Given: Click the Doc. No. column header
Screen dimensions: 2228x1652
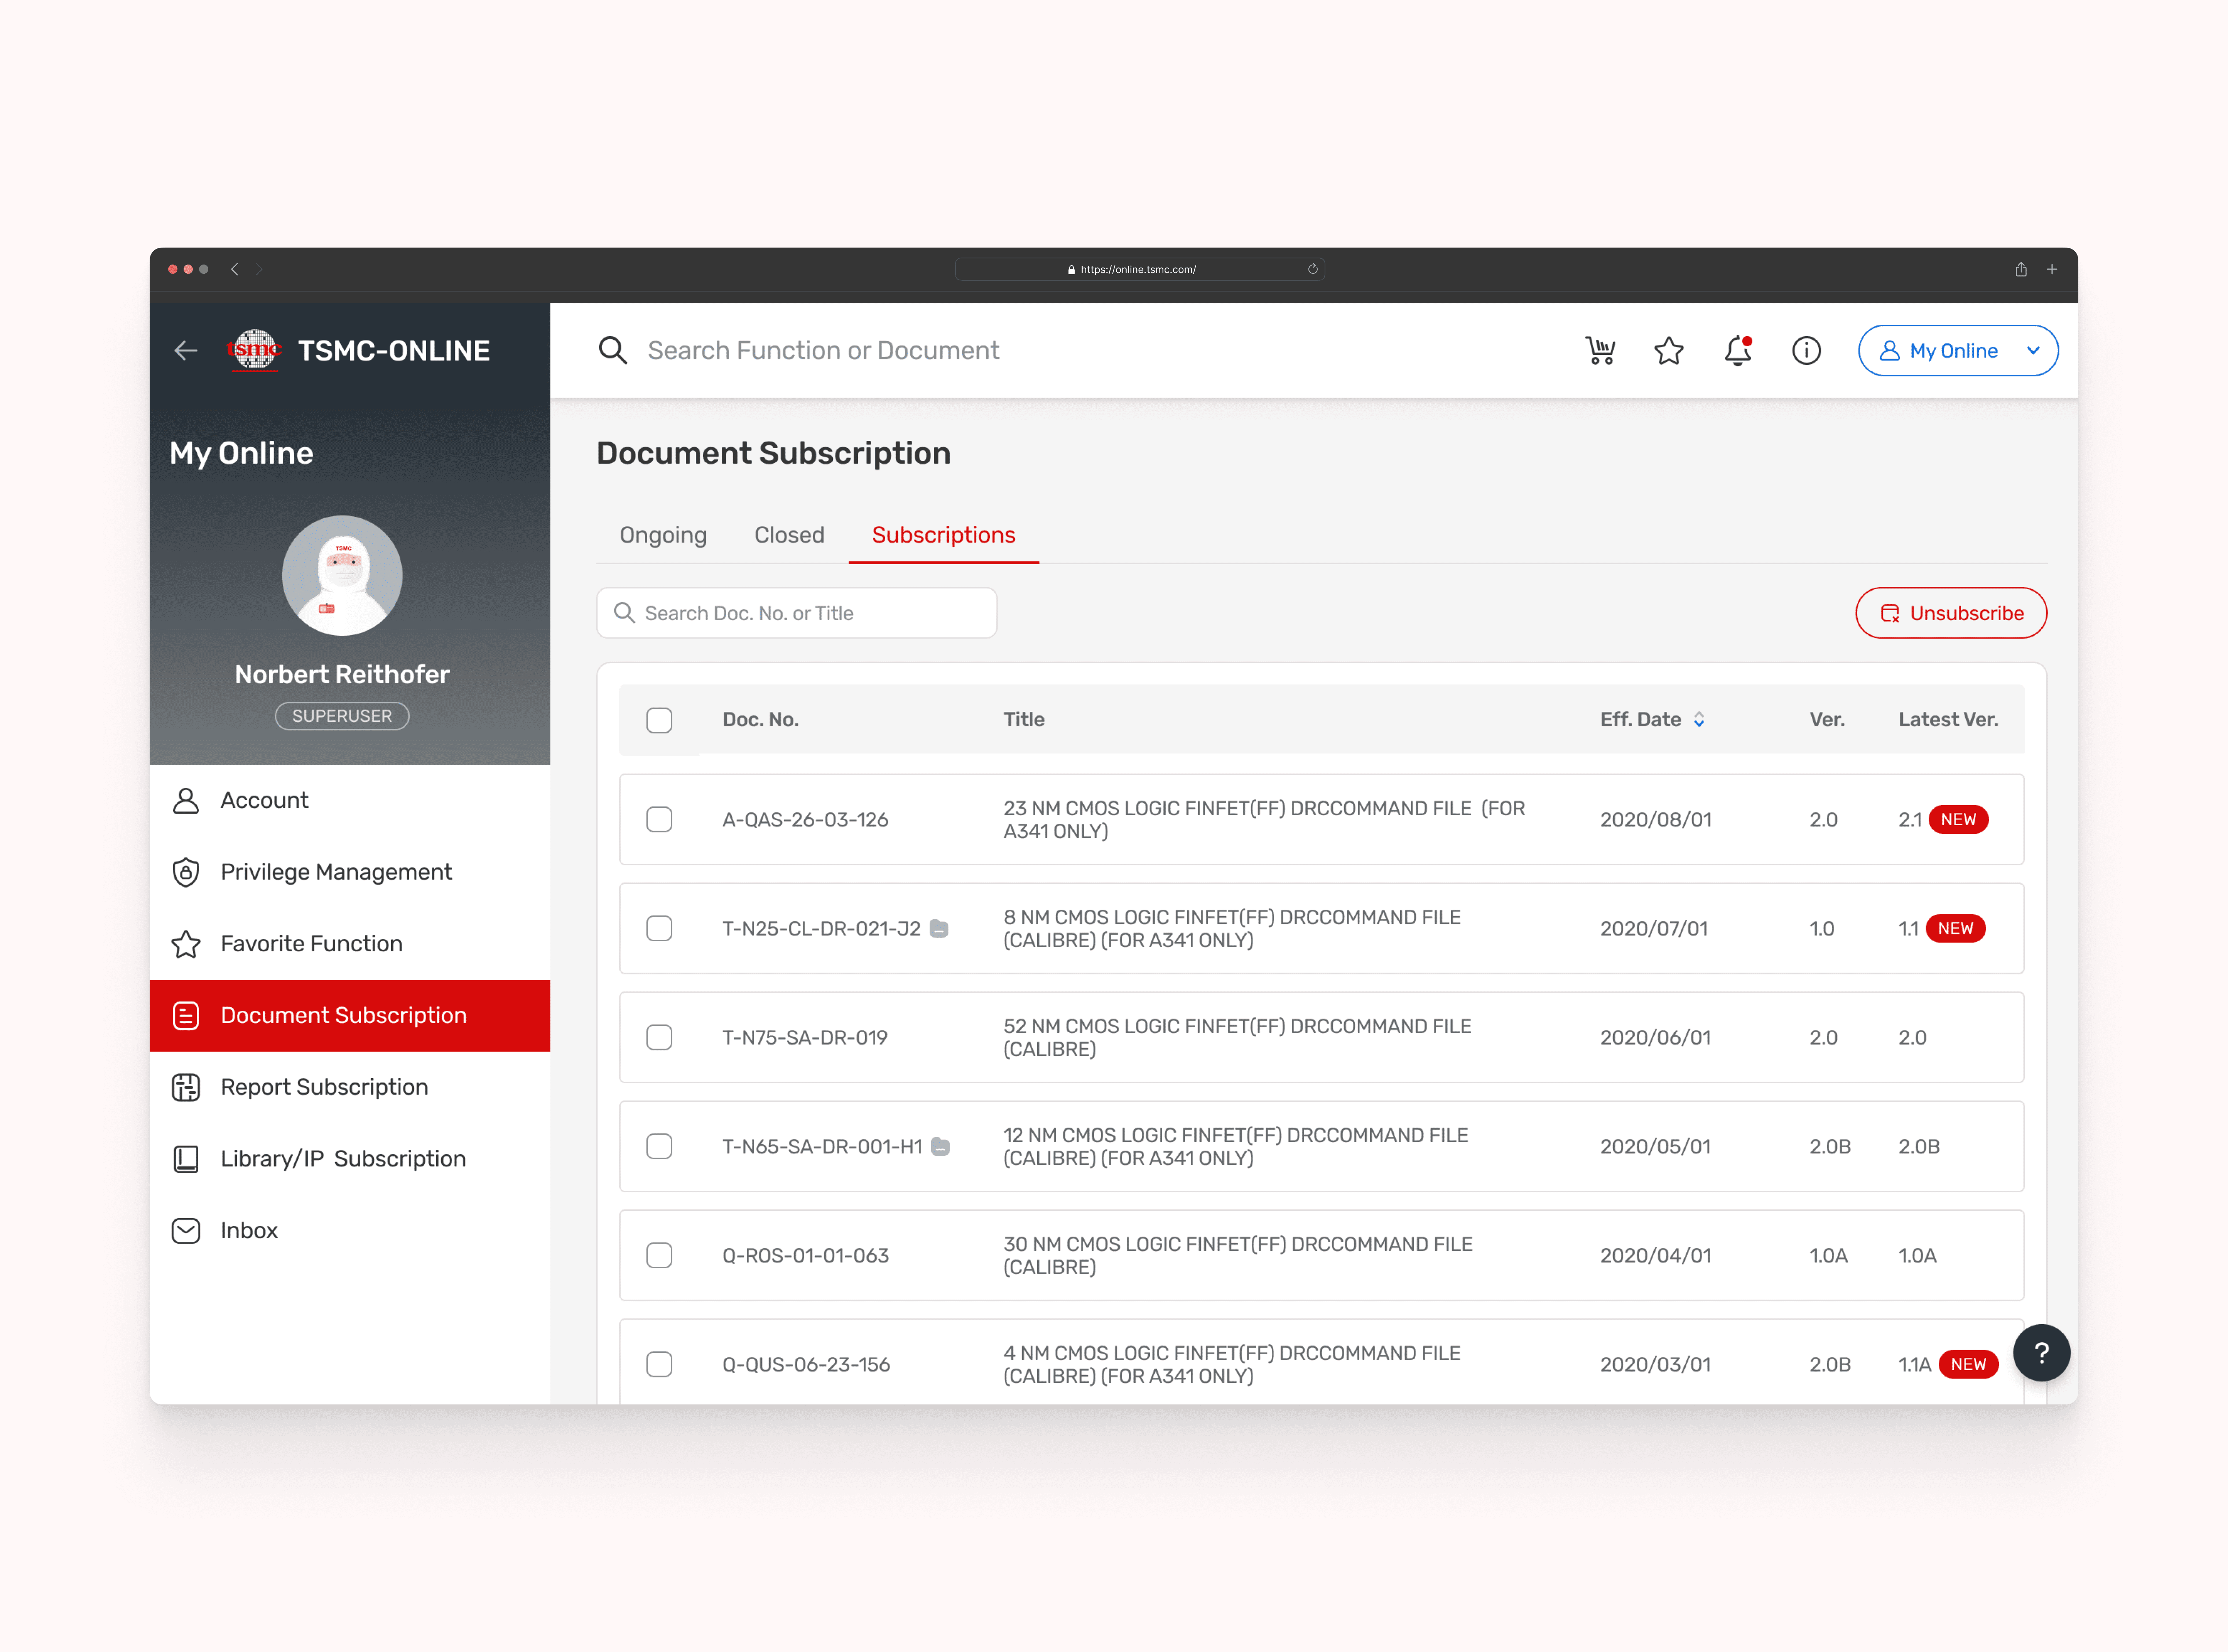Looking at the screenshot, I should click(760, 720).
